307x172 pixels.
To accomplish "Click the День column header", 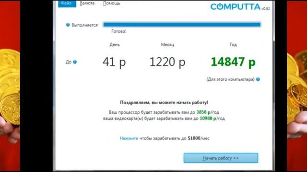I will click(x=115, y=44).
